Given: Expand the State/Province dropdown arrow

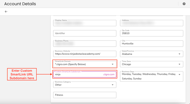Looking at the screenshot, I should 180,54.
